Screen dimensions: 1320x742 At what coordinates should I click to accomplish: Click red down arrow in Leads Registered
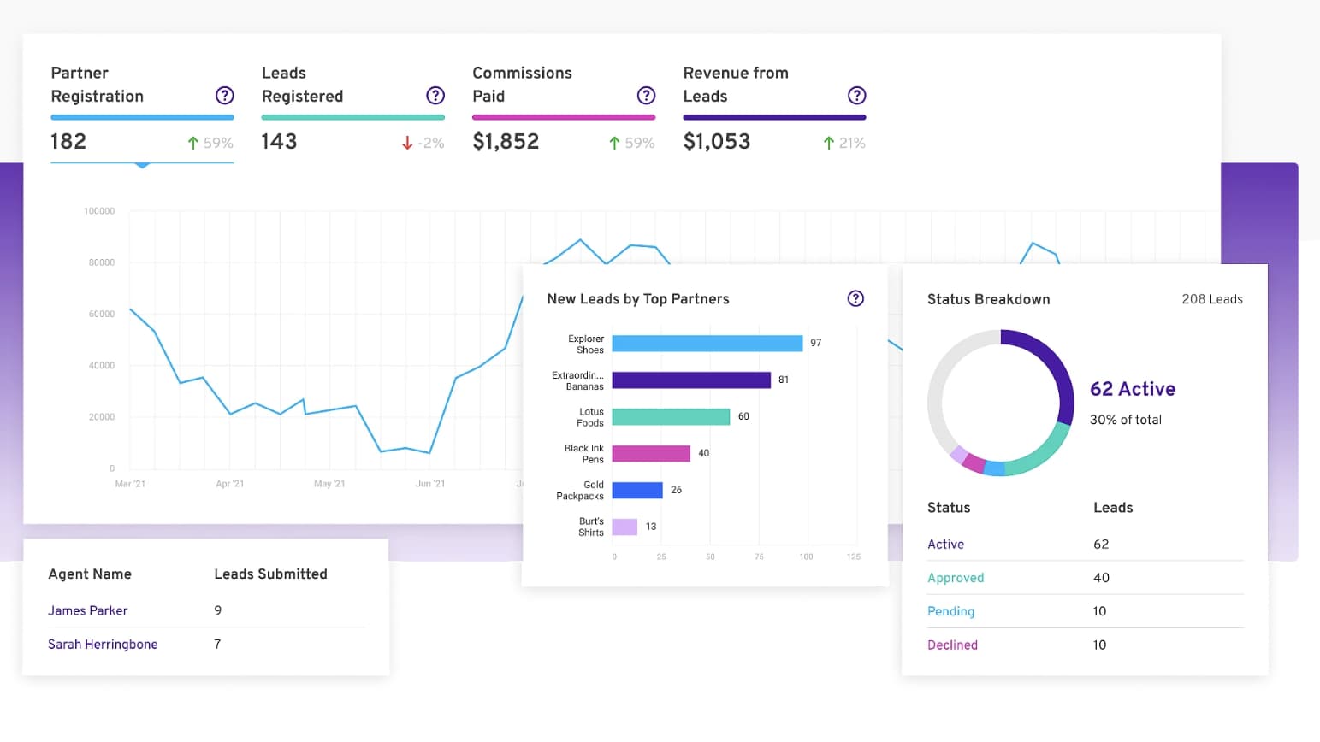tap(407, 144)
